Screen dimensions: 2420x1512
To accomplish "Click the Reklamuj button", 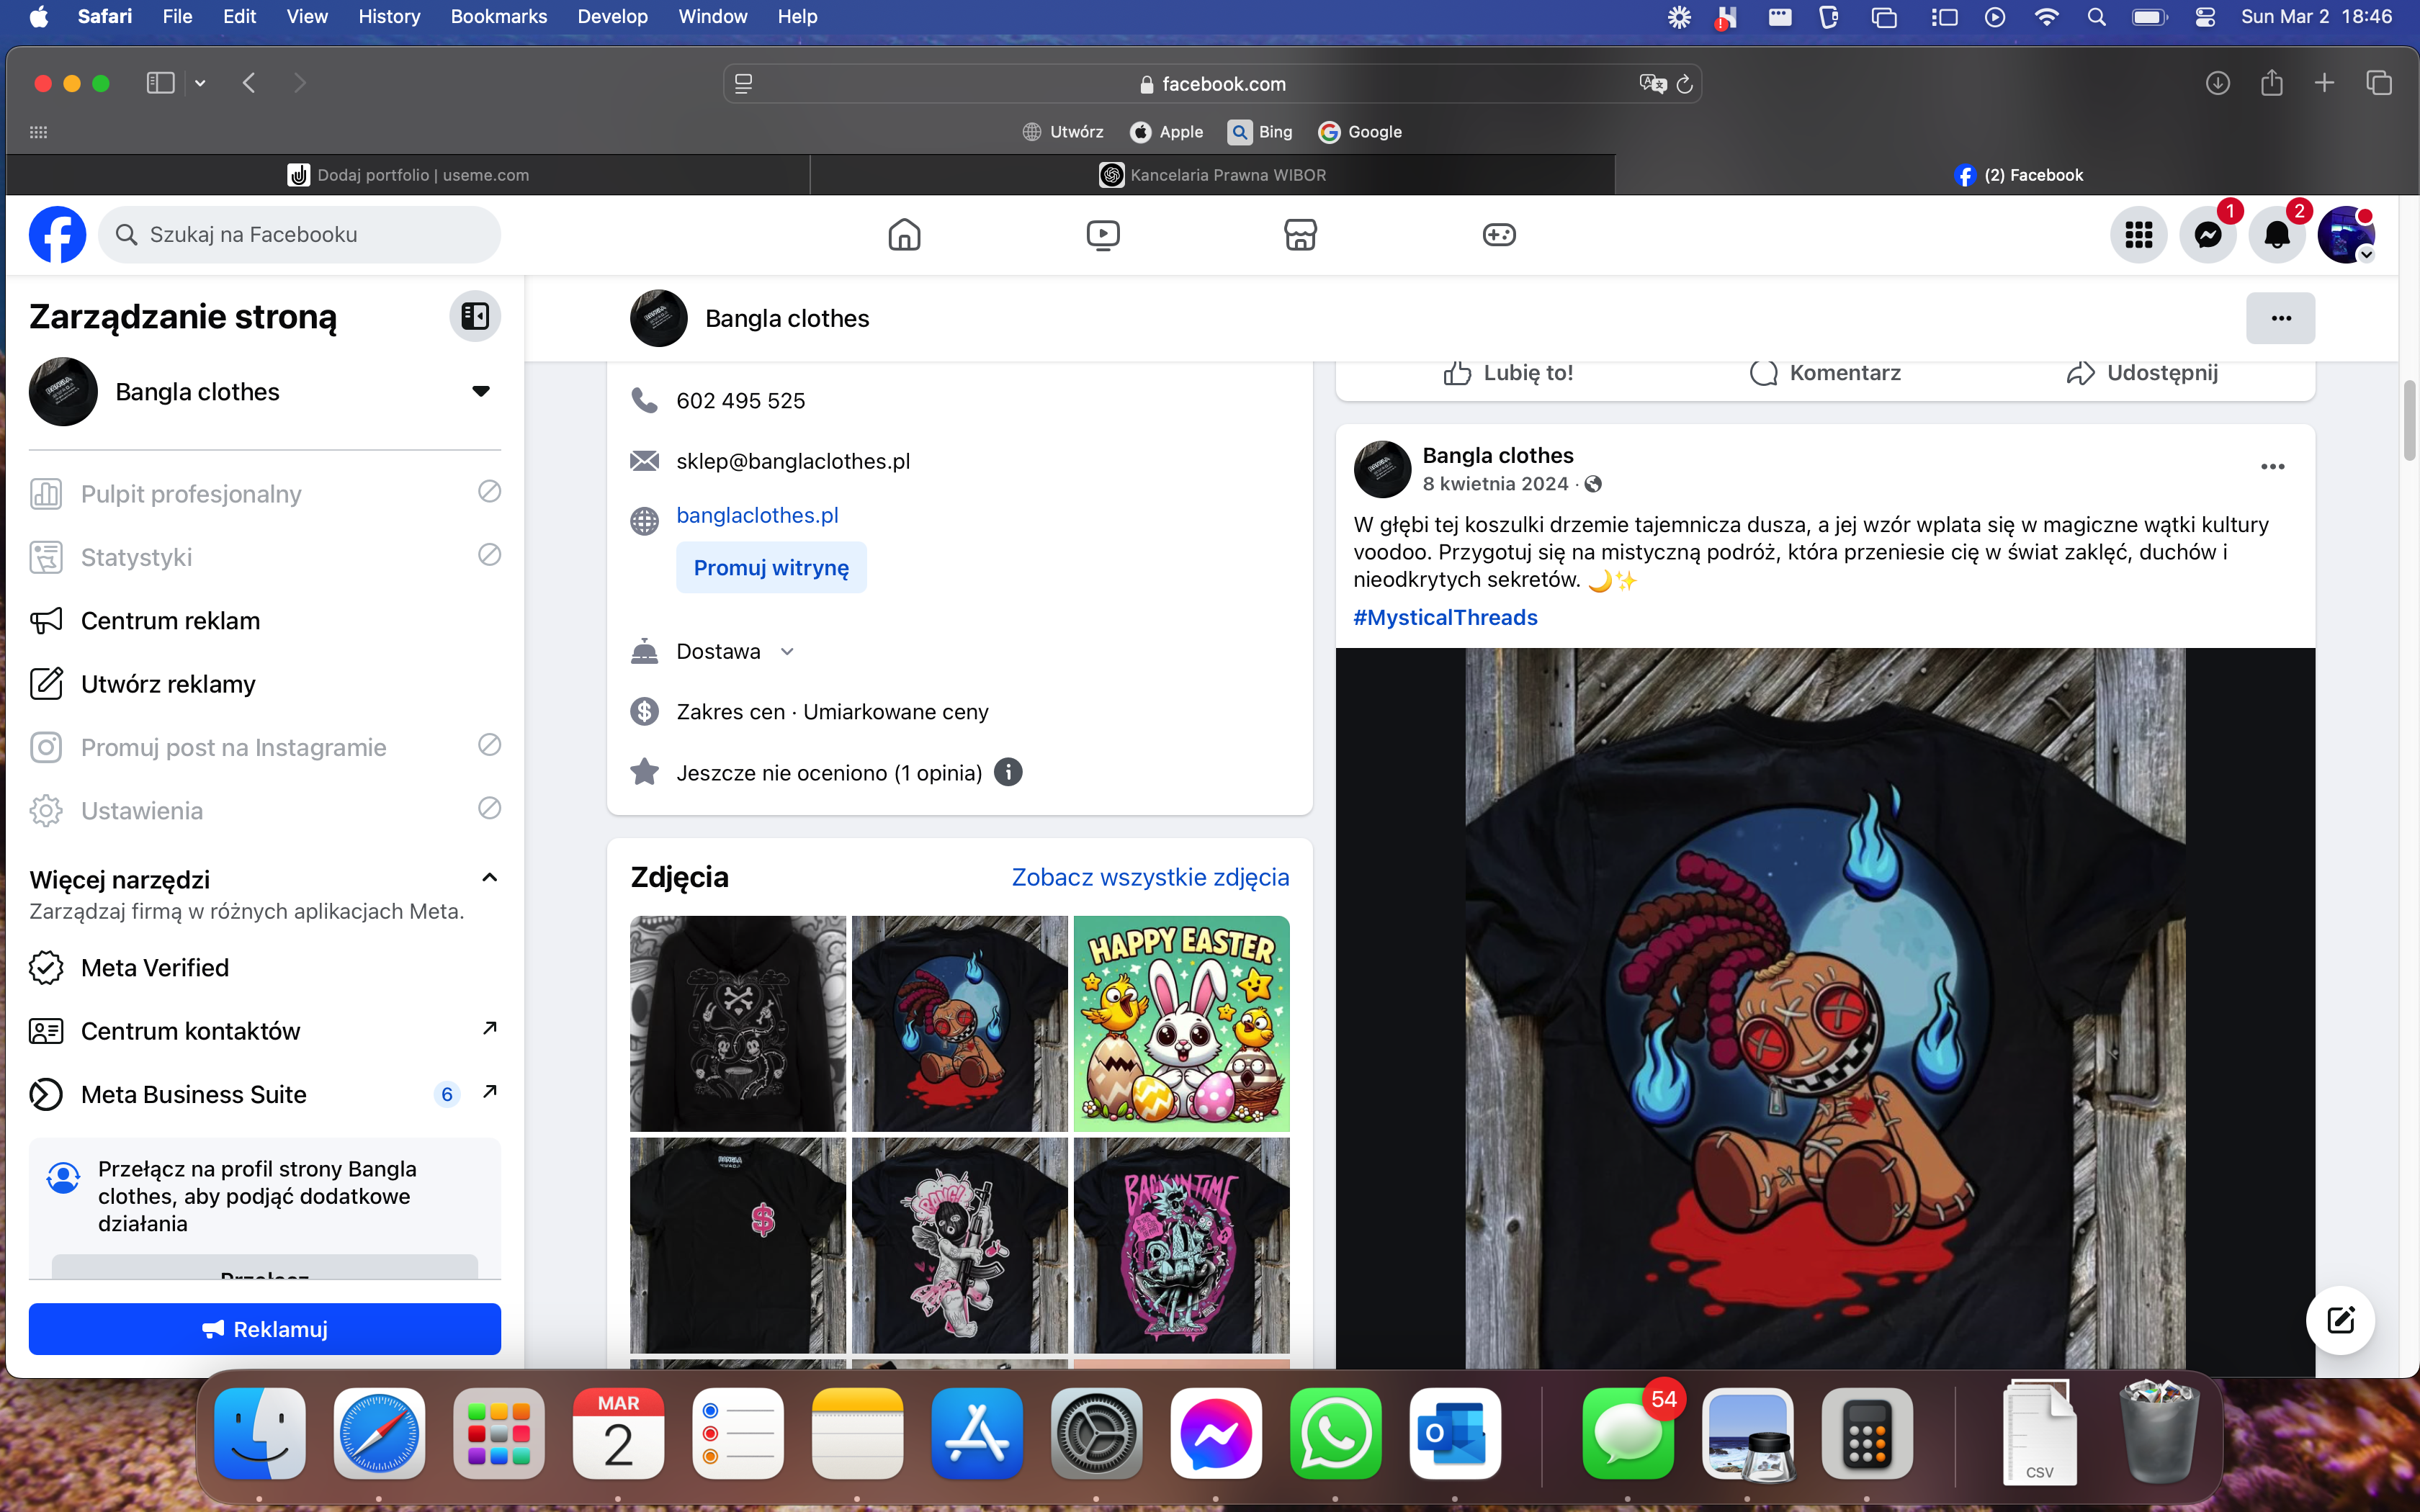I will point(265,1329).
